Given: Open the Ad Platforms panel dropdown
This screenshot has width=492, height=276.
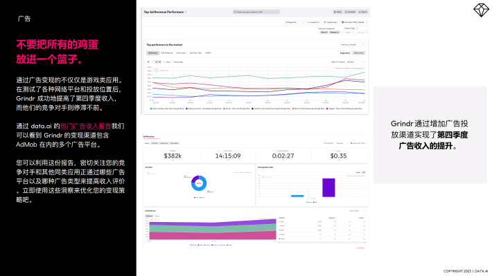Looking at the screenshot, I should [x=358, y=211].
